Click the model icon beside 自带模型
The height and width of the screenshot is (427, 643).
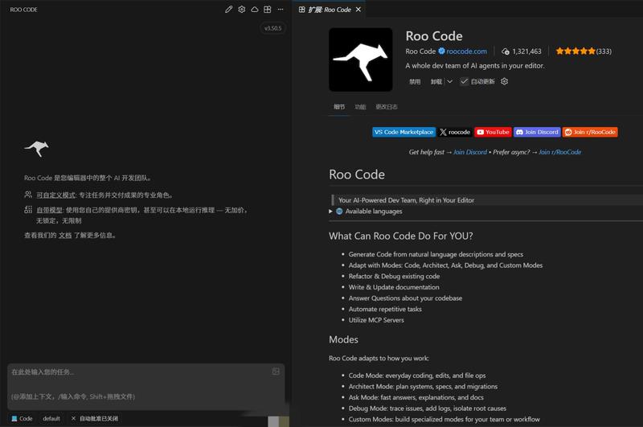[x=28, y=210]
